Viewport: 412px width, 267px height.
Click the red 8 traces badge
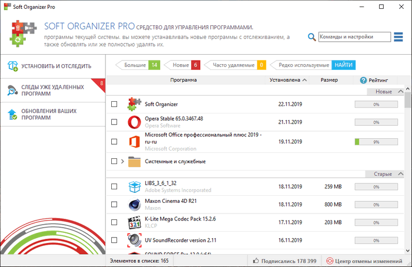coord(101,84)
